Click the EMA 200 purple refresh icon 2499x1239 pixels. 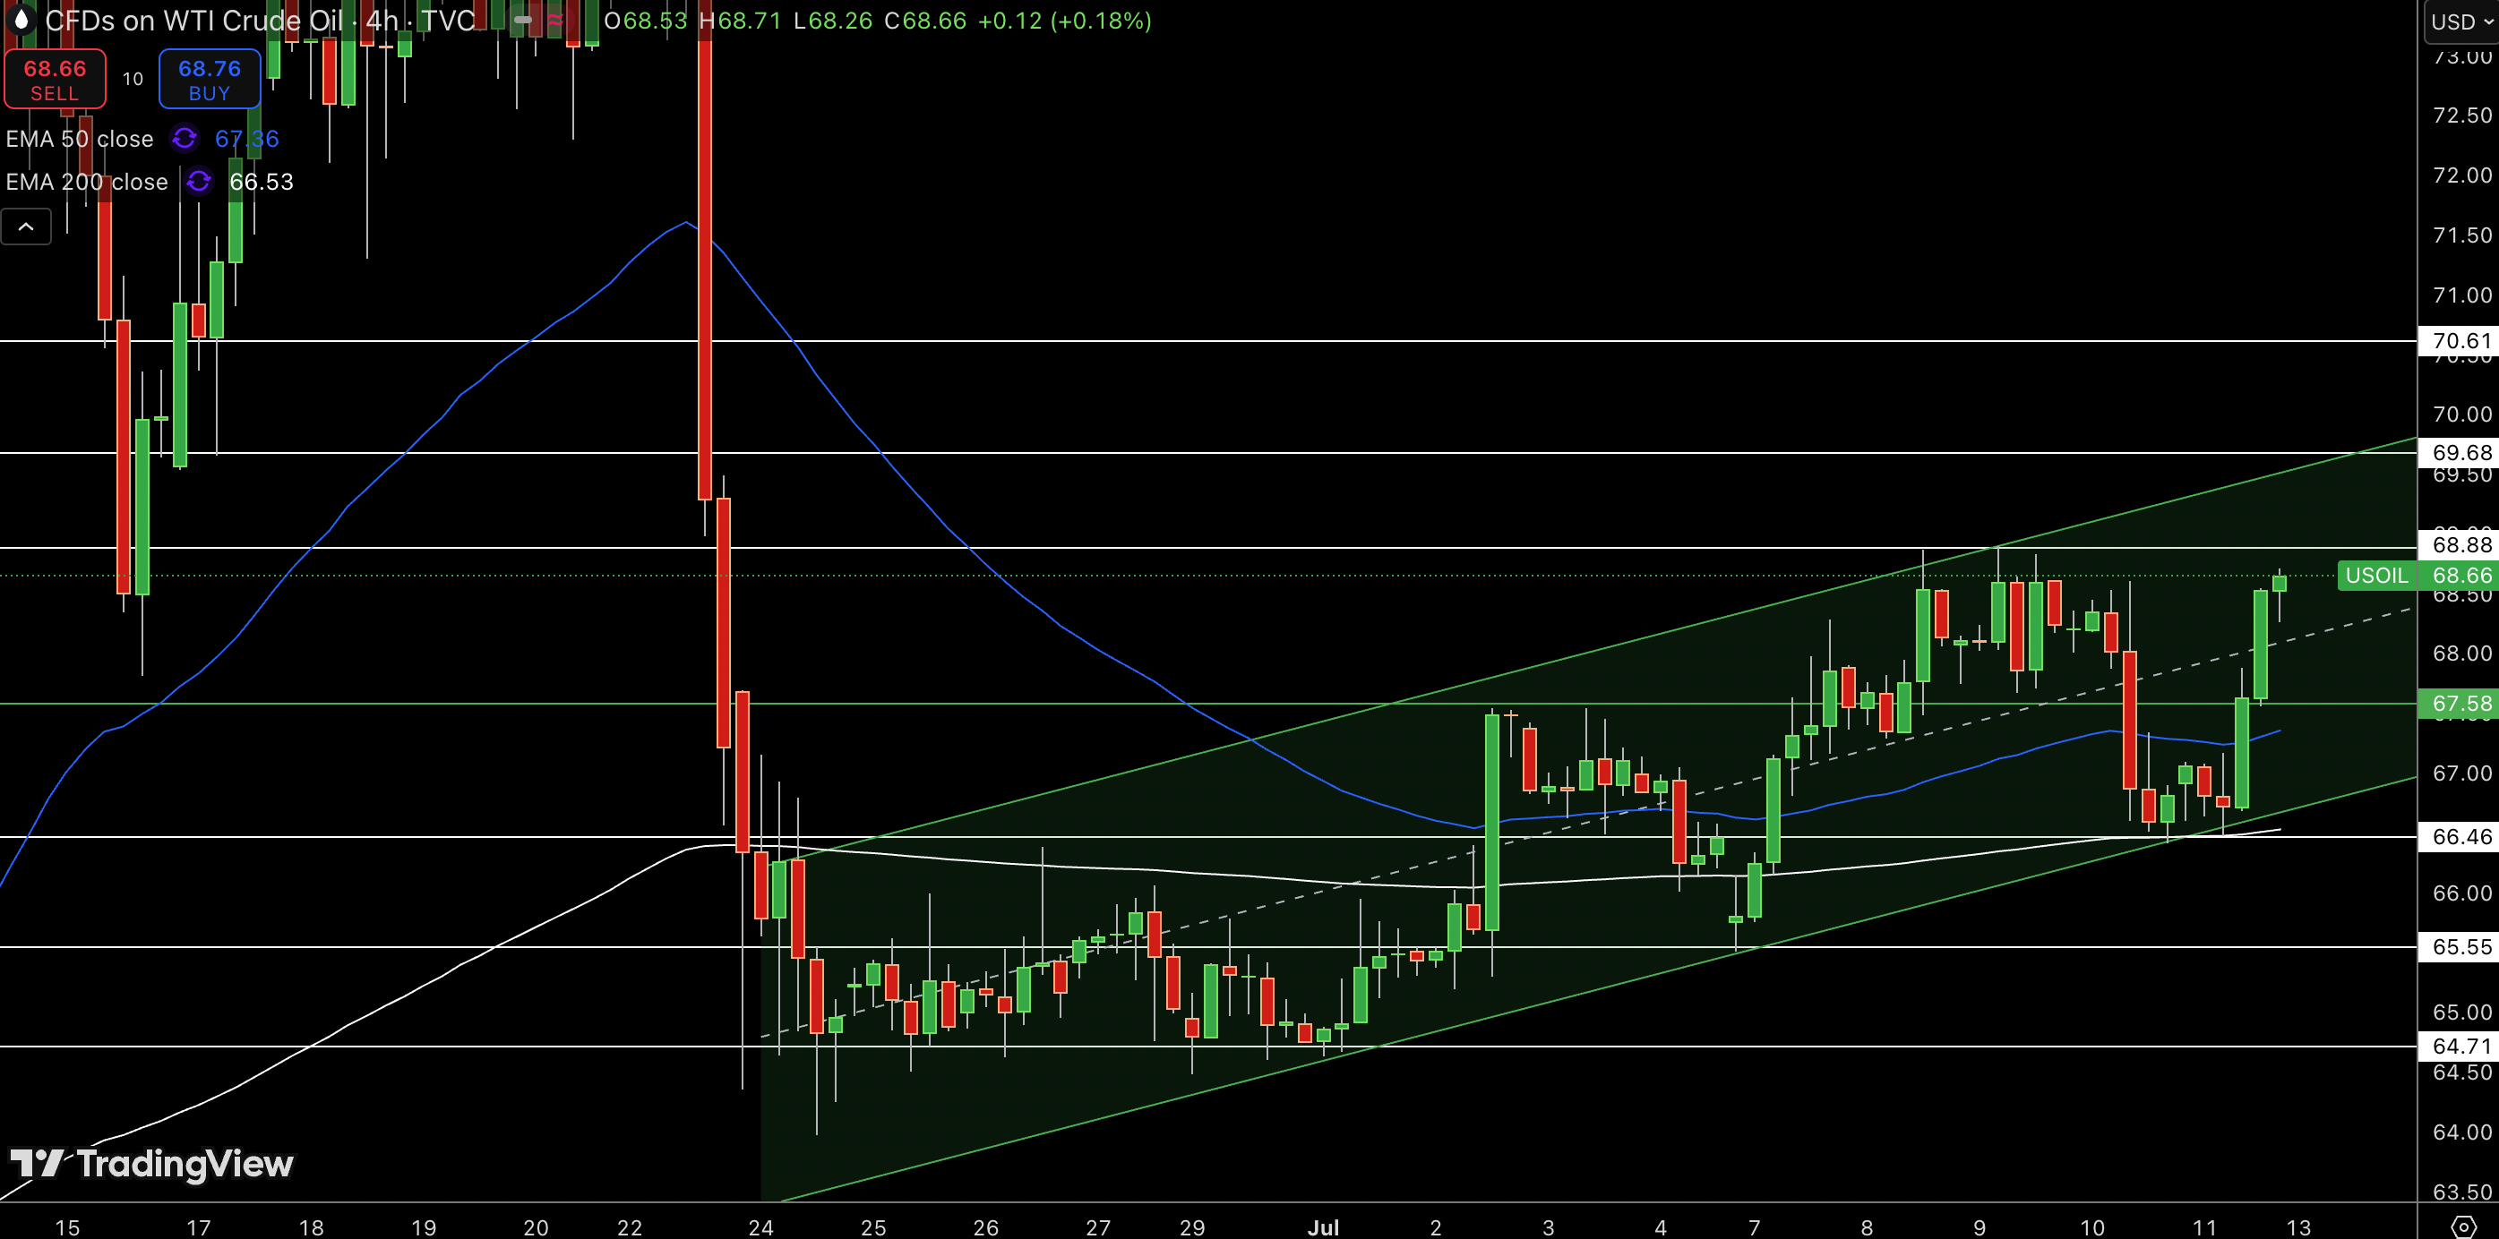199,182
